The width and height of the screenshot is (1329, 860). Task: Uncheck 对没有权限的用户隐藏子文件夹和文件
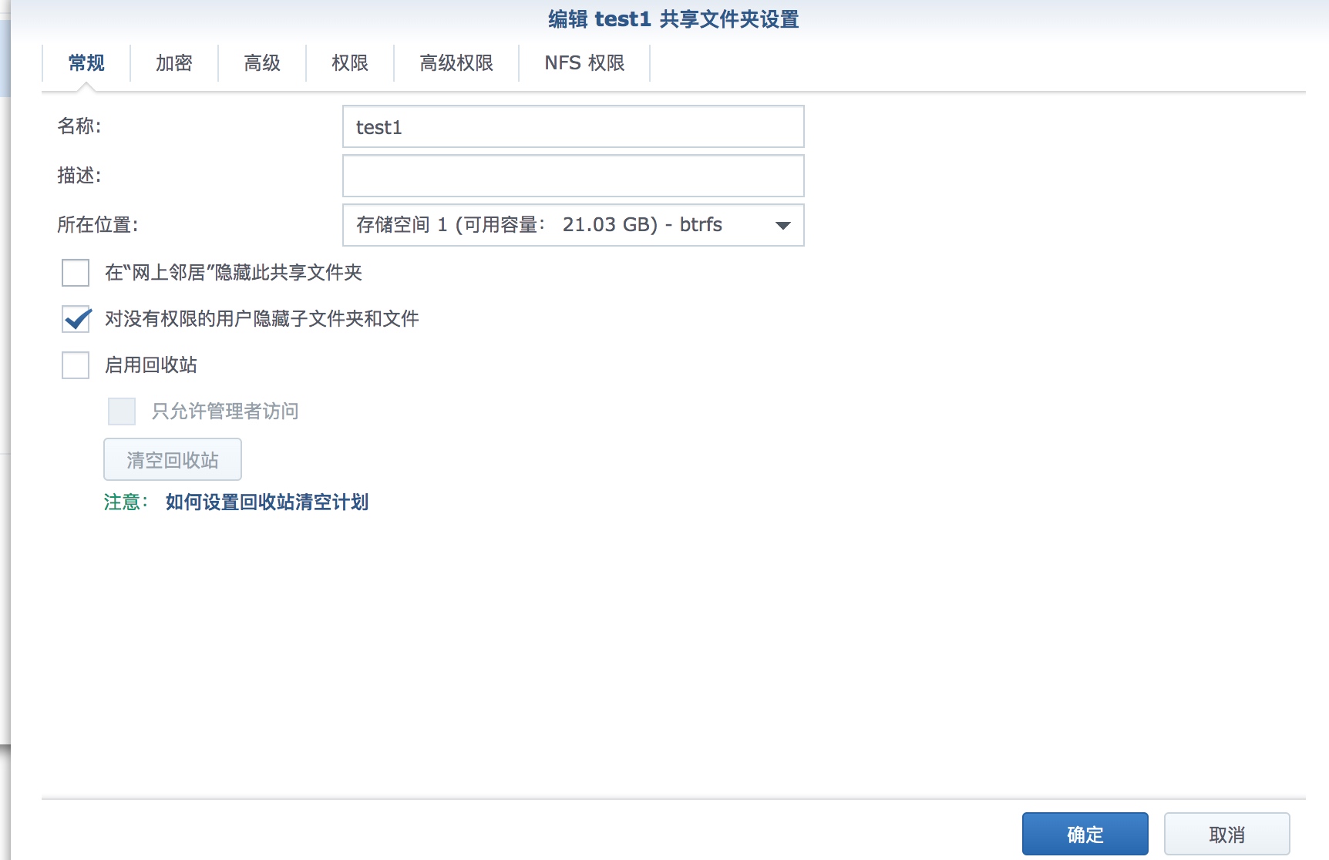click(x=76, y=319)
